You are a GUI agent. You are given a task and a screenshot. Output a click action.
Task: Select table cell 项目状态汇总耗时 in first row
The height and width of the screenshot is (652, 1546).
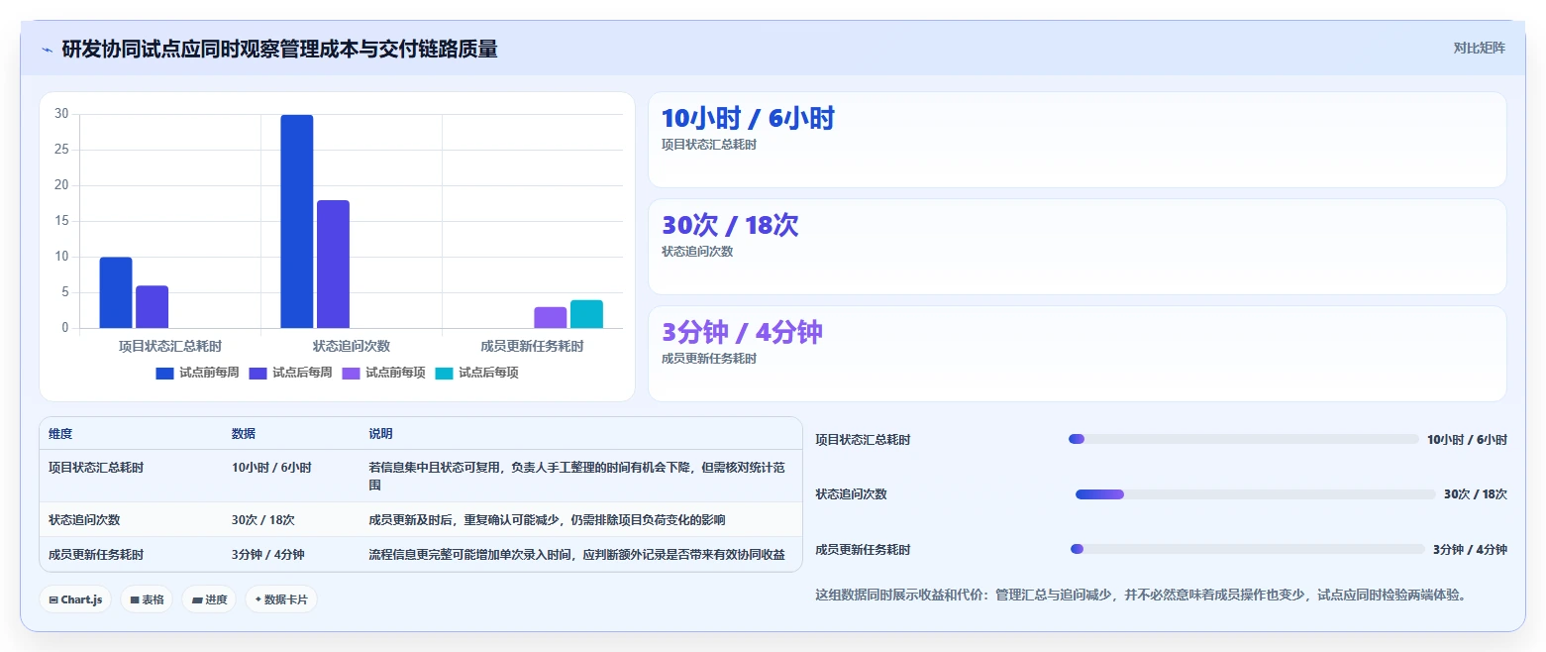click(96, 468)
